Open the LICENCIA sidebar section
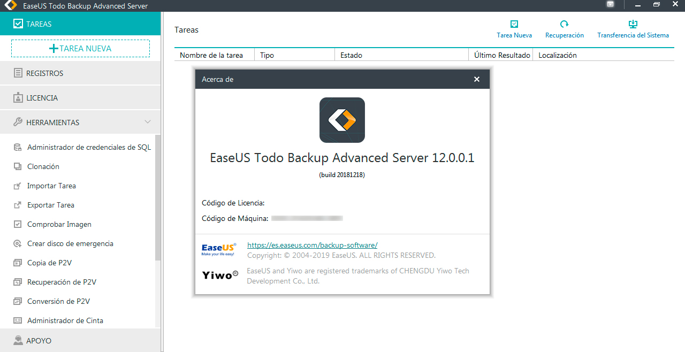Viewport: 685px width, 352px height. [x=80, y=98]
